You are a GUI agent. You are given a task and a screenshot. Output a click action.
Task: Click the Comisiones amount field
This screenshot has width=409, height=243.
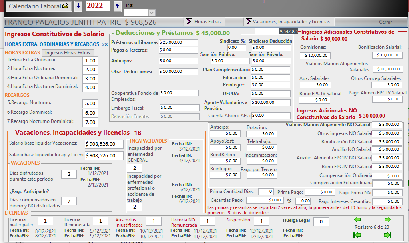point(315,56)
